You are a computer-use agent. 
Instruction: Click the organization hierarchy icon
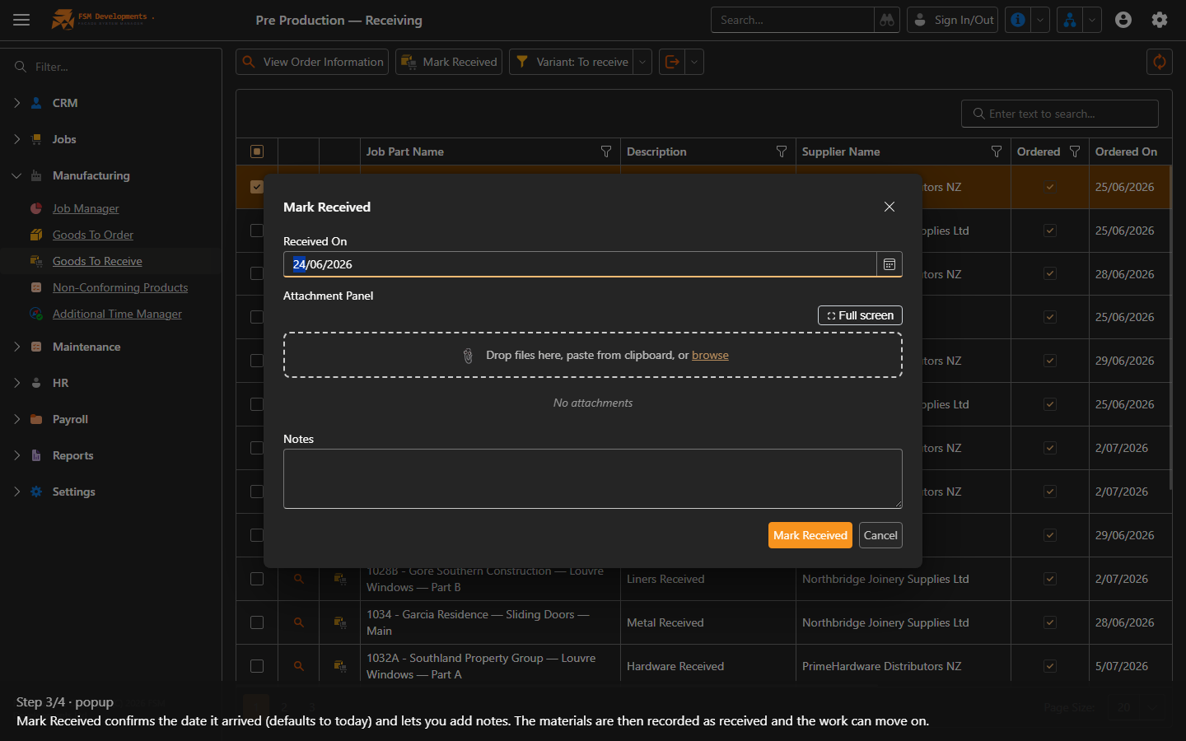[1070, 20]
